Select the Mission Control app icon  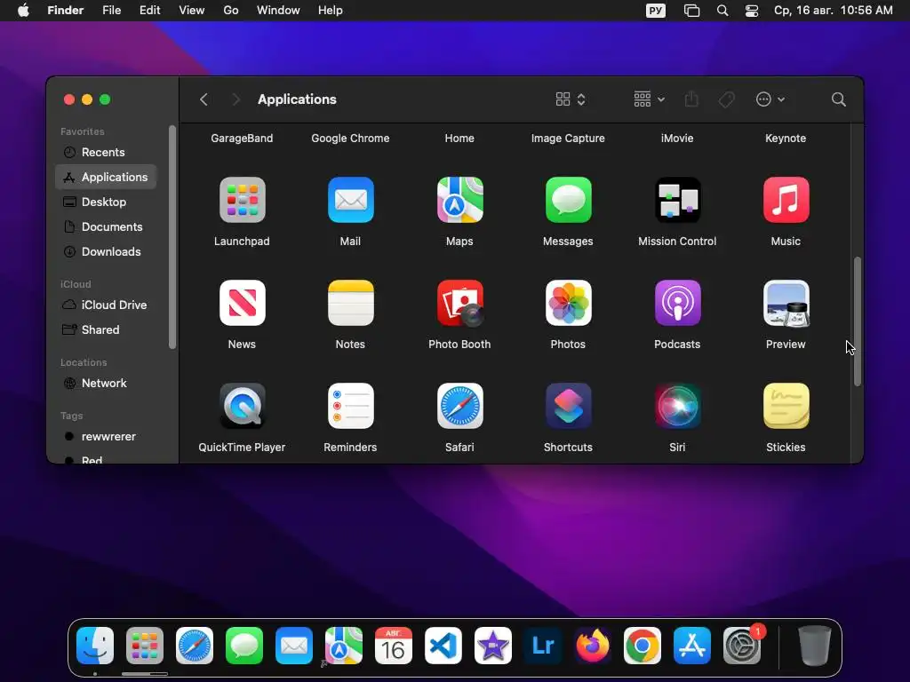tap(677, 200)
